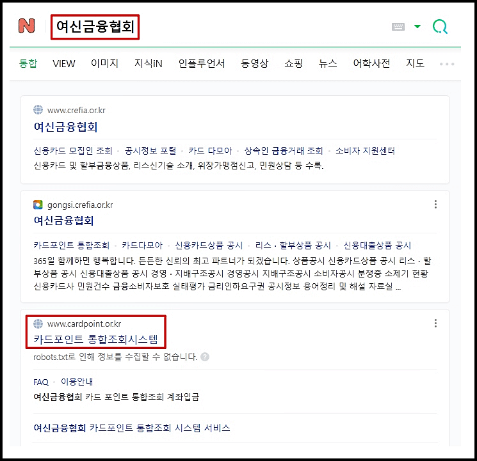The image size is (477, 461).
Task: Open the 카드다모아 sublink
Action: [x=142, y=246]
